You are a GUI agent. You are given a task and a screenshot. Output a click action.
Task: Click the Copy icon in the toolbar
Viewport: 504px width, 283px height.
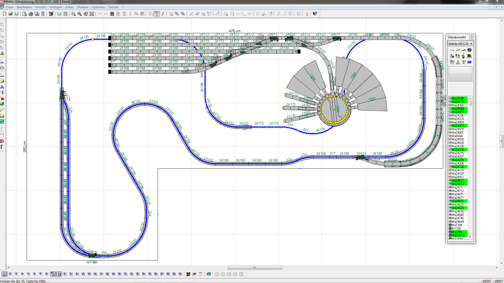[136, 14]
